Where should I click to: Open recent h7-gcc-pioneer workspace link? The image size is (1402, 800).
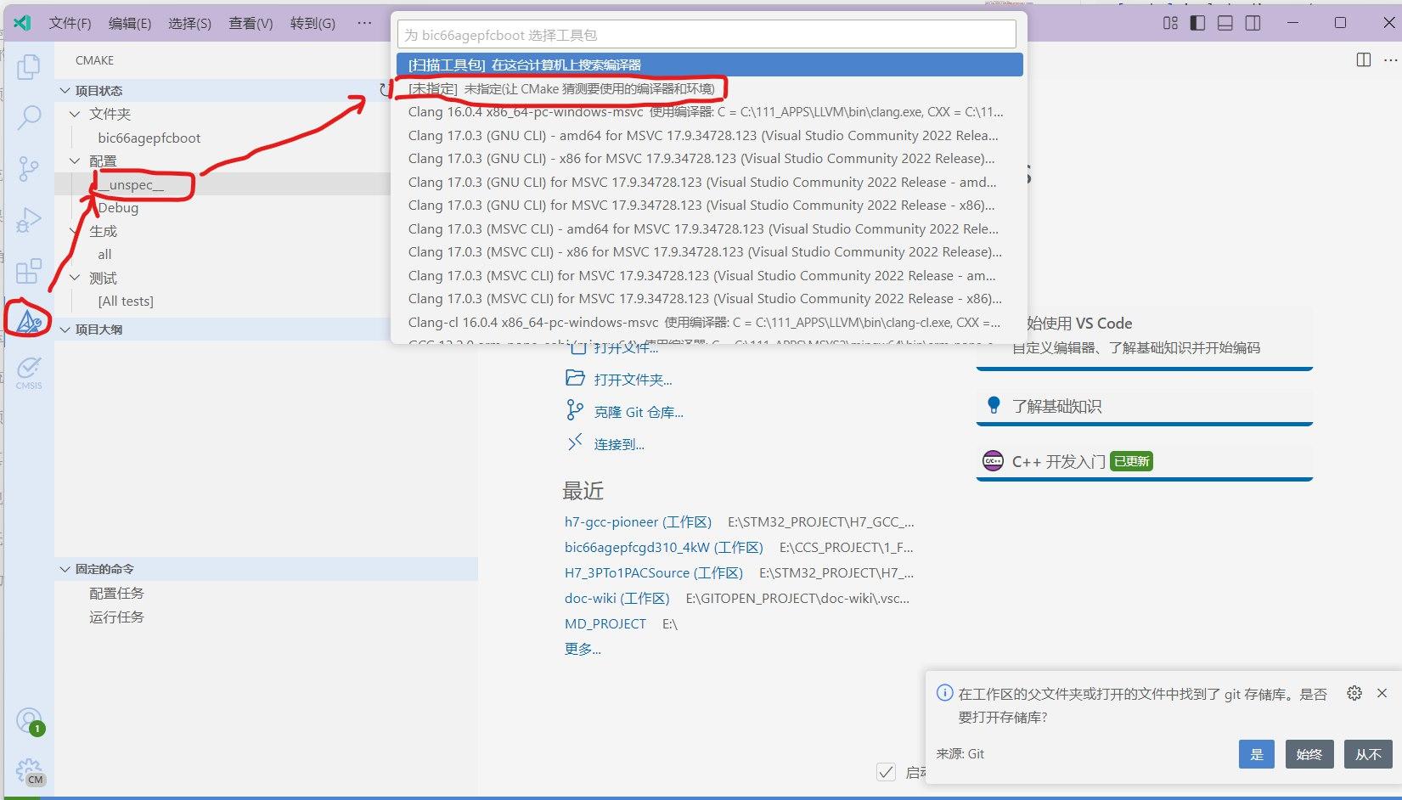[637, 522]
